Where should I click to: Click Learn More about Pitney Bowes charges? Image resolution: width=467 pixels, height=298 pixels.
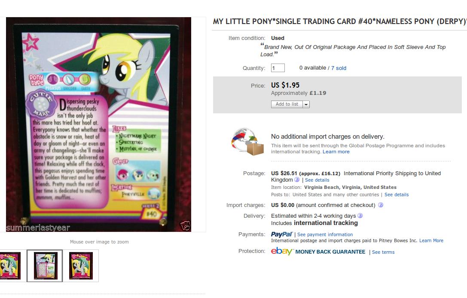click(431, 240)
